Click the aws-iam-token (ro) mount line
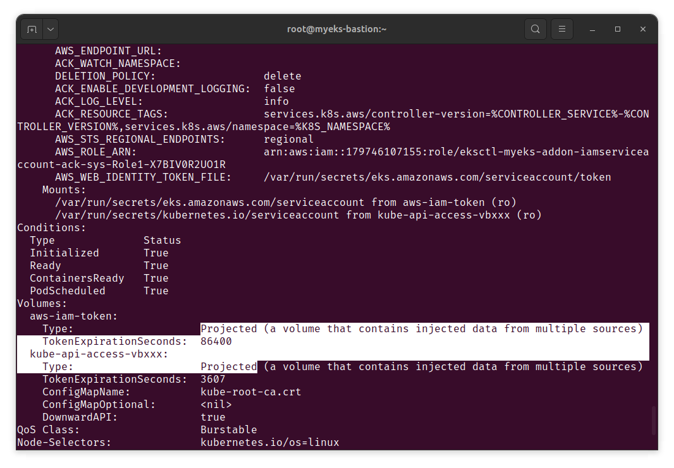Viewport: 674px width, 468px height. click(286, 203)
